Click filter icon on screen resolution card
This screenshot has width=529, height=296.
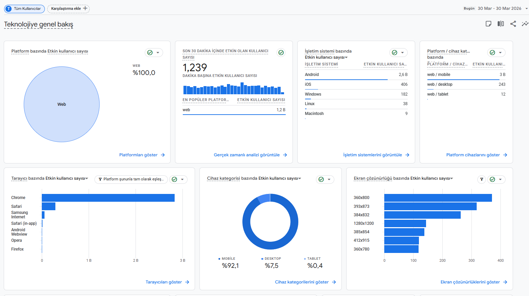tap(481, 179)
